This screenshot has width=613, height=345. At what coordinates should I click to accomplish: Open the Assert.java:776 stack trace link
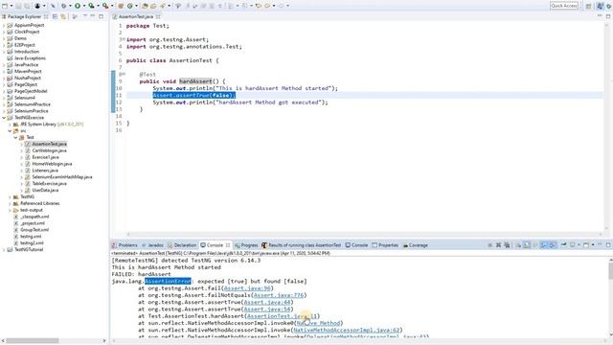279,295
